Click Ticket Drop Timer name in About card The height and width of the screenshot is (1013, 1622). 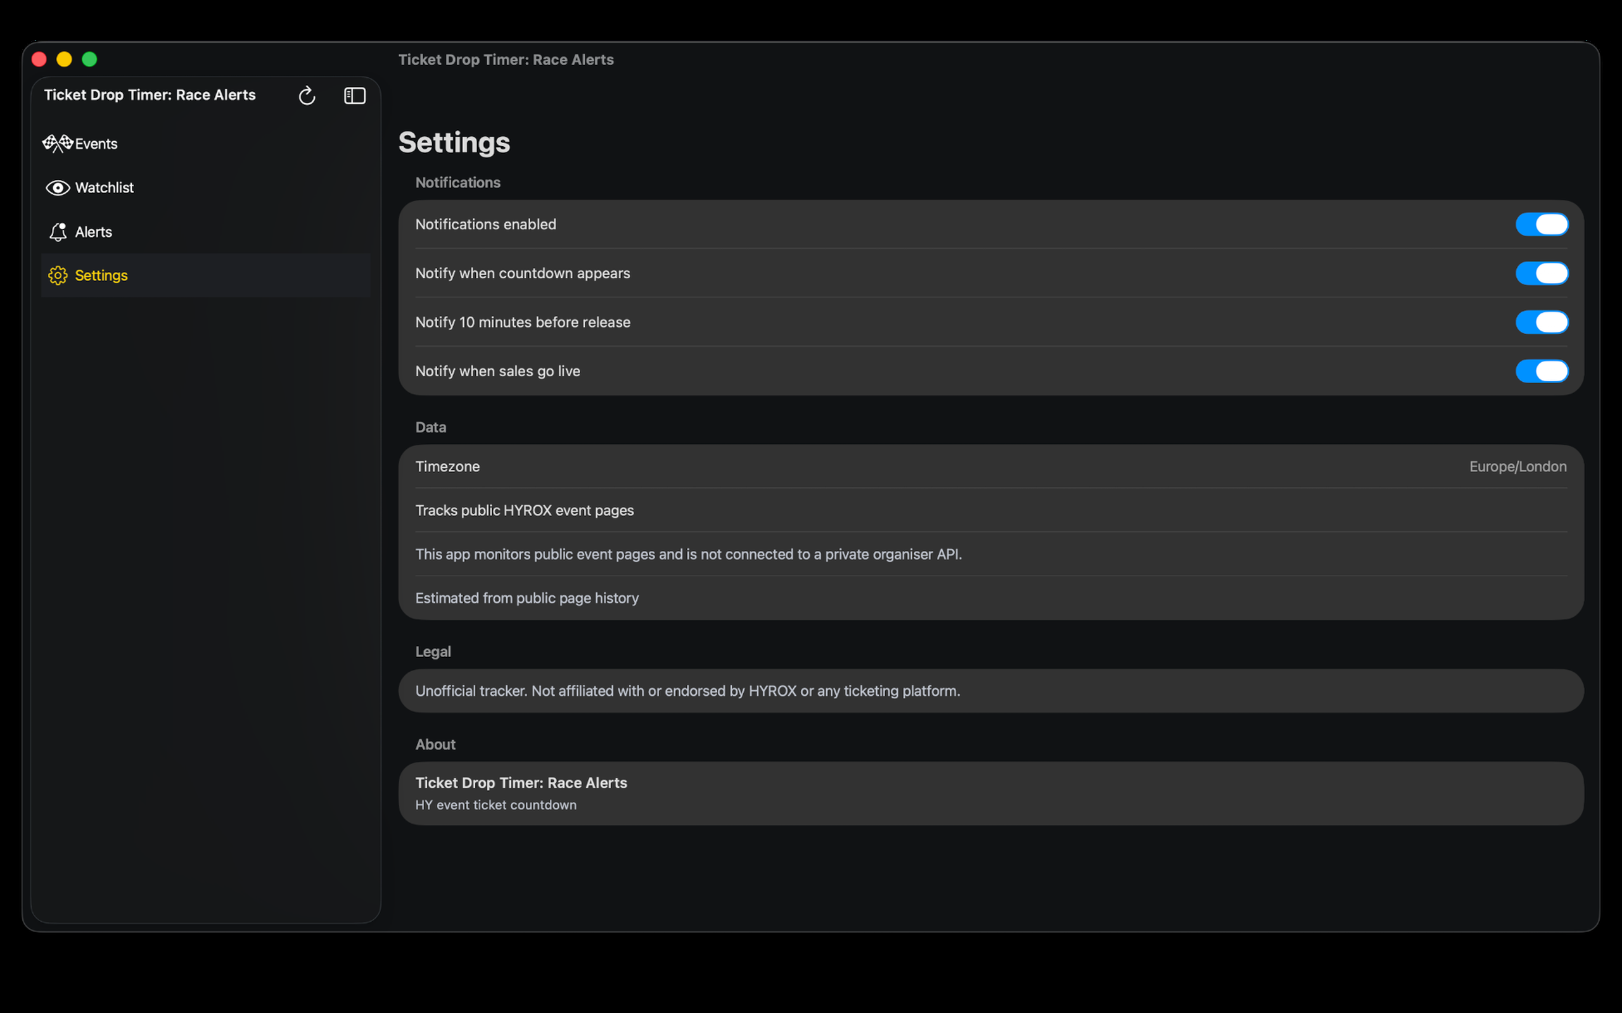521,783
